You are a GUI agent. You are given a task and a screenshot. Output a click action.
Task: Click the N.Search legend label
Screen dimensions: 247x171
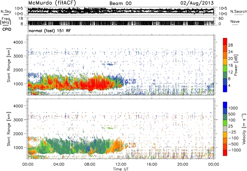(x=238, y=11)
